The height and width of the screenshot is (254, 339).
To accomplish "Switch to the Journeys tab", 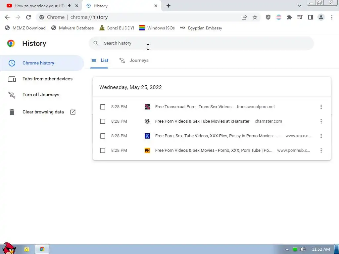I will click(x=134, y=61).
